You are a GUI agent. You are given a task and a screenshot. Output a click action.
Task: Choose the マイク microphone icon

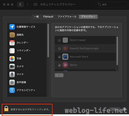pyautogui.click(x=12, y=74)
